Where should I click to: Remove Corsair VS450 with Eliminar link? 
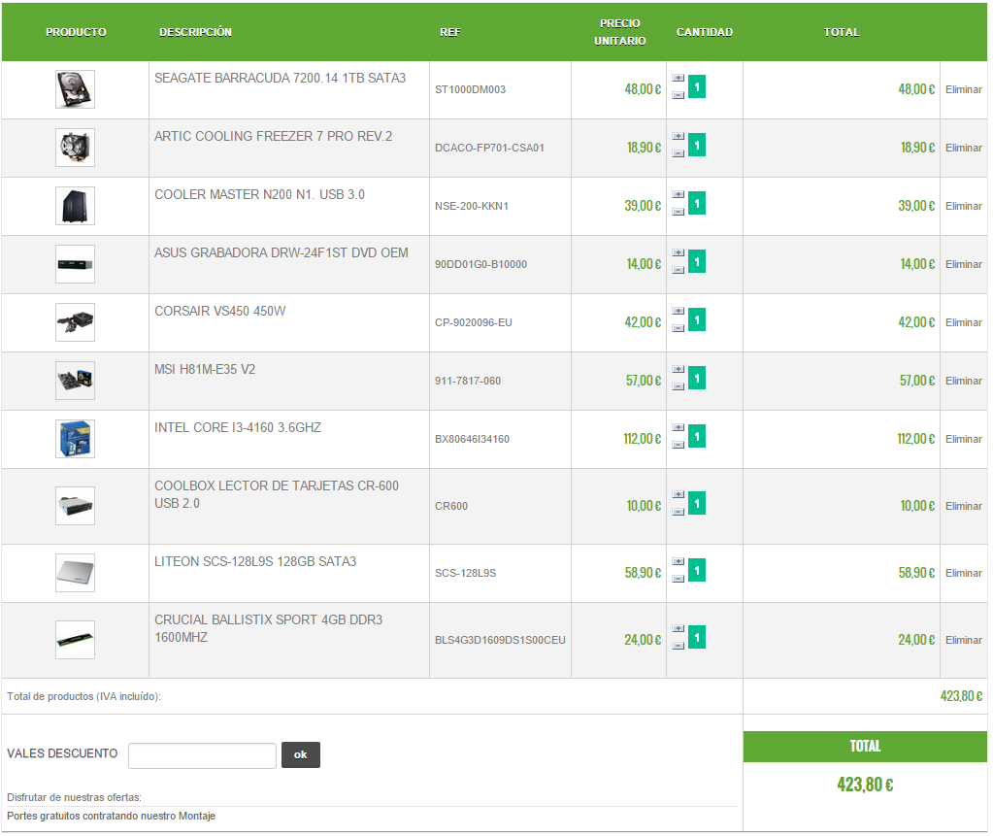[x=963, y=323]
